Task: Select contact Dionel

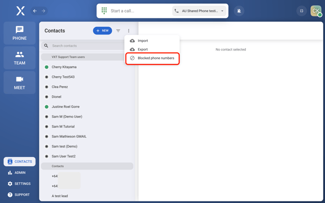Action: tap(87, 97)
